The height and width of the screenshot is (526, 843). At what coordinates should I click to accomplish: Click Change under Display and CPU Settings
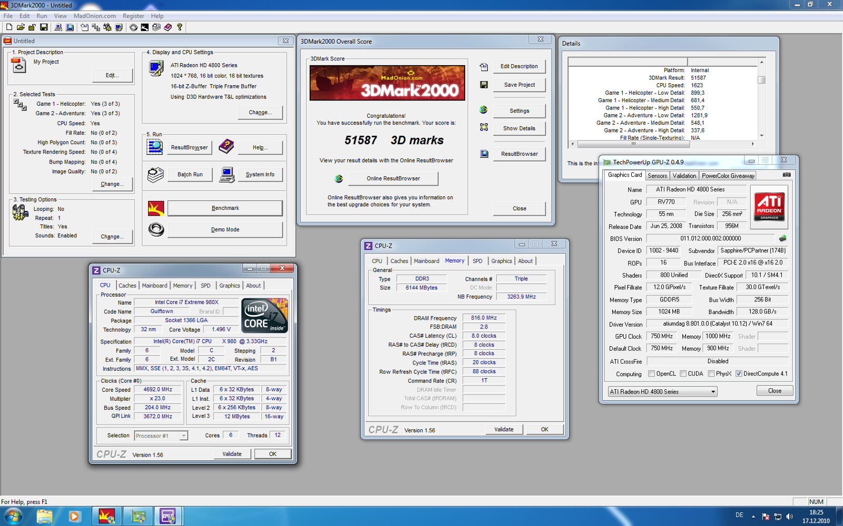pyautogui.click(x=260, y=113)
